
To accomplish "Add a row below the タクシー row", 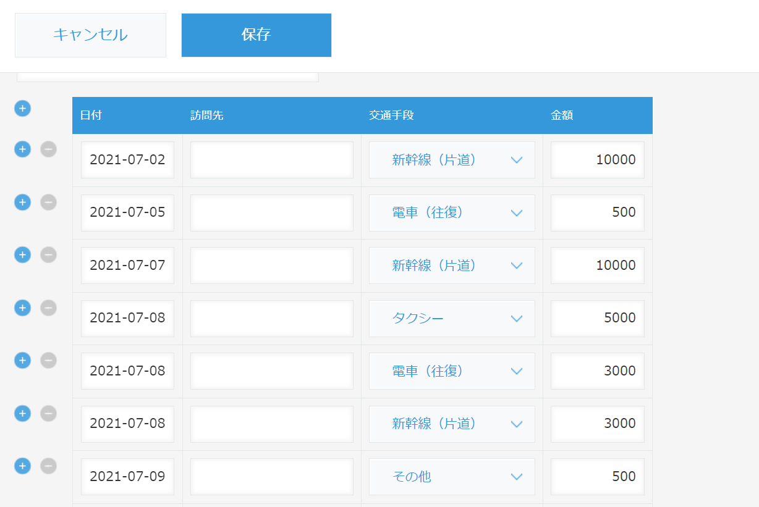I will pyautogui.click(x=22, y=308).
